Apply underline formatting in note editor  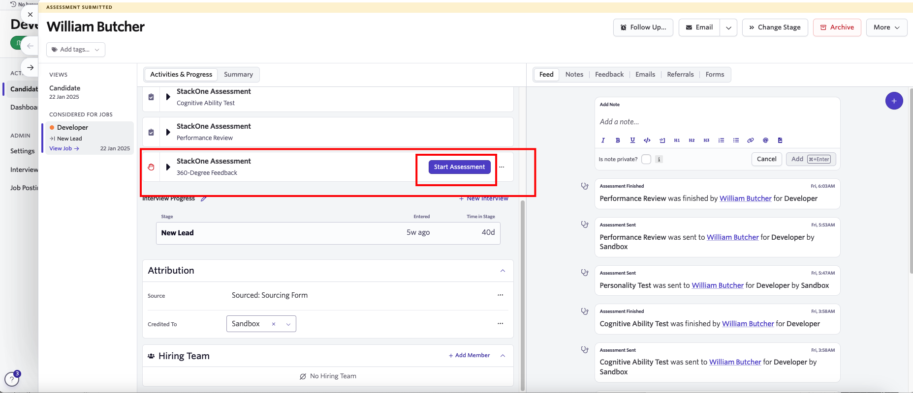tap(632, 140)
